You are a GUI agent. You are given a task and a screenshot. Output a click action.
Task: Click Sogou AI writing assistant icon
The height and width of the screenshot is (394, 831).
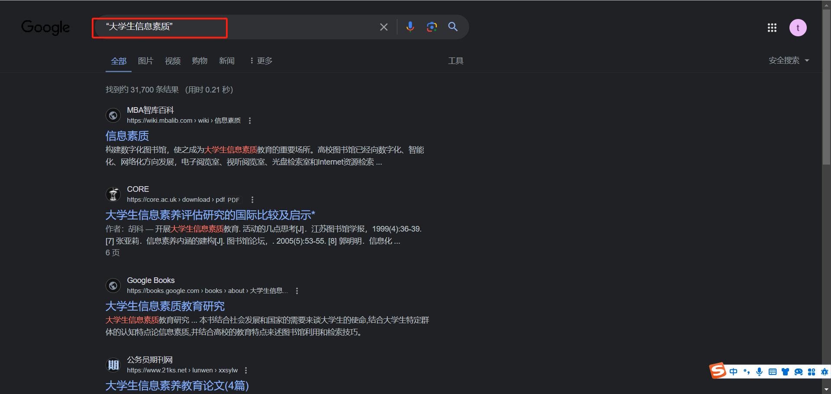(825, 372)
